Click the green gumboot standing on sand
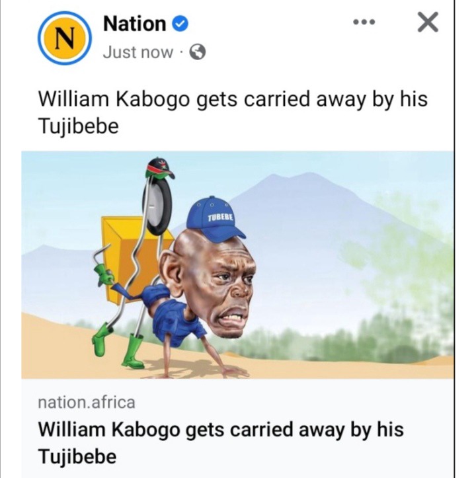 point(134,351)
